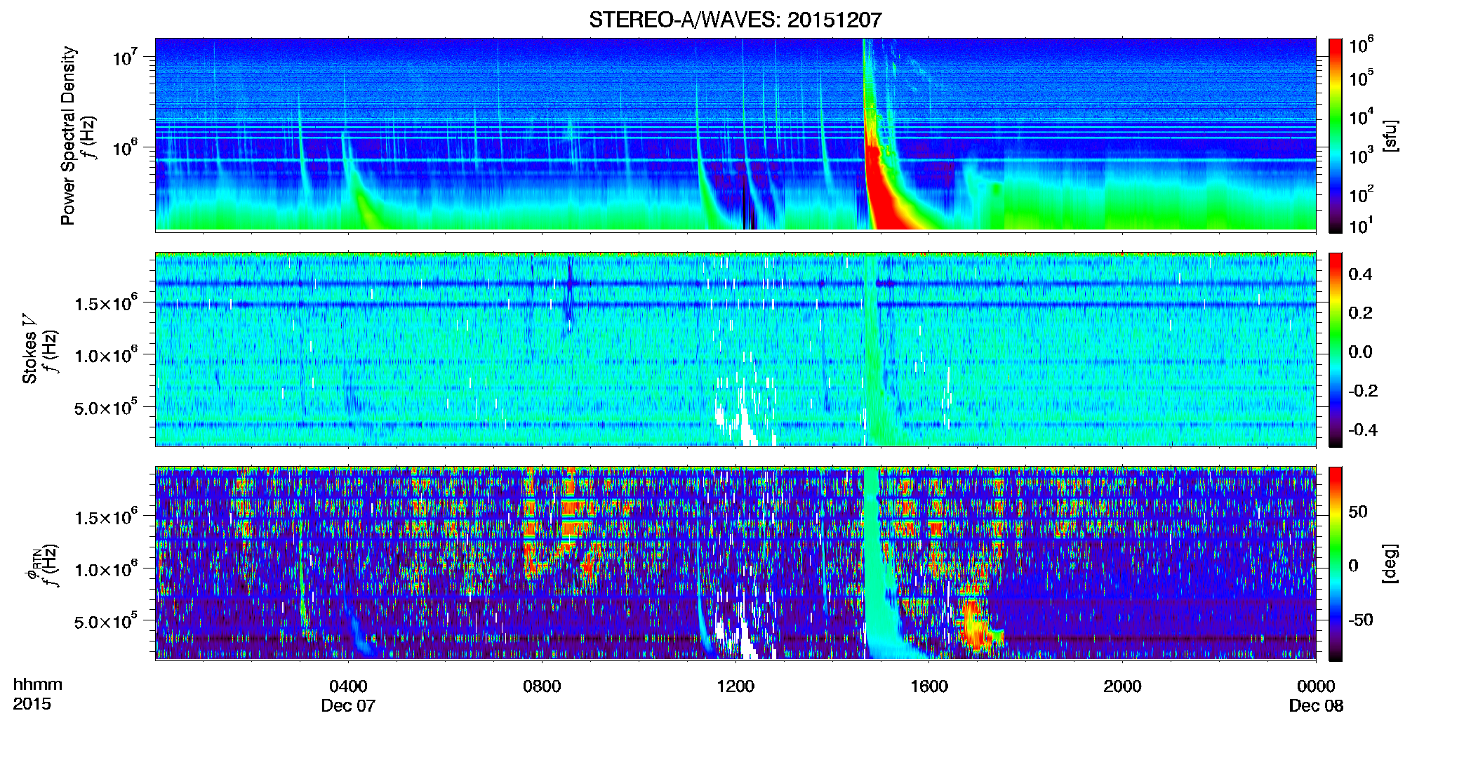The height and width of the screenshot is (758, 1471).
Task: Click the 1.0×10^6 tick of the φRTN panel
Action: coord(106,568)
